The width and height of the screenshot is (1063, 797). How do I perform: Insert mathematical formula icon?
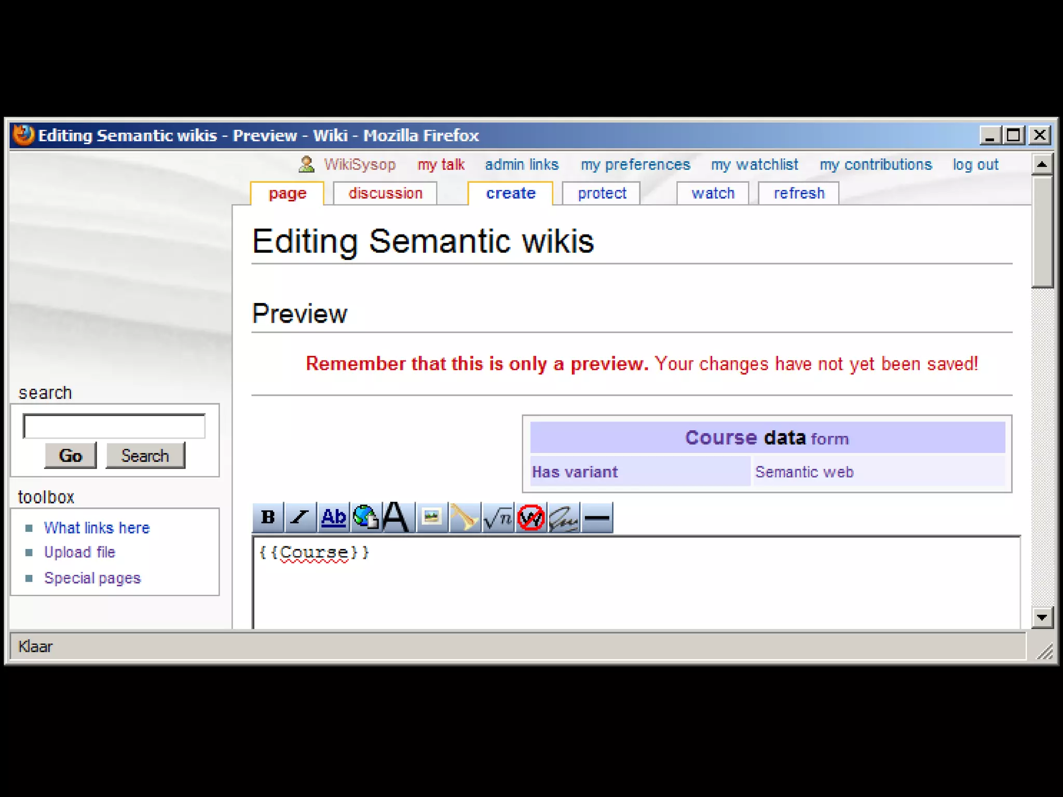click(497, 517)
